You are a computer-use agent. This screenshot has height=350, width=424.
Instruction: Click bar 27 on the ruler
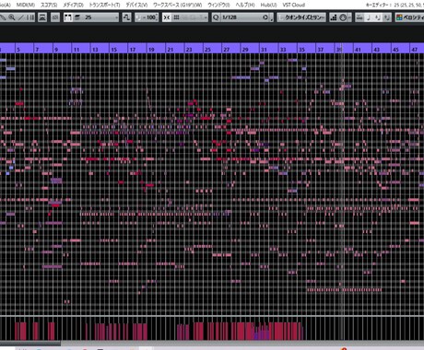[x=227, y=49]
